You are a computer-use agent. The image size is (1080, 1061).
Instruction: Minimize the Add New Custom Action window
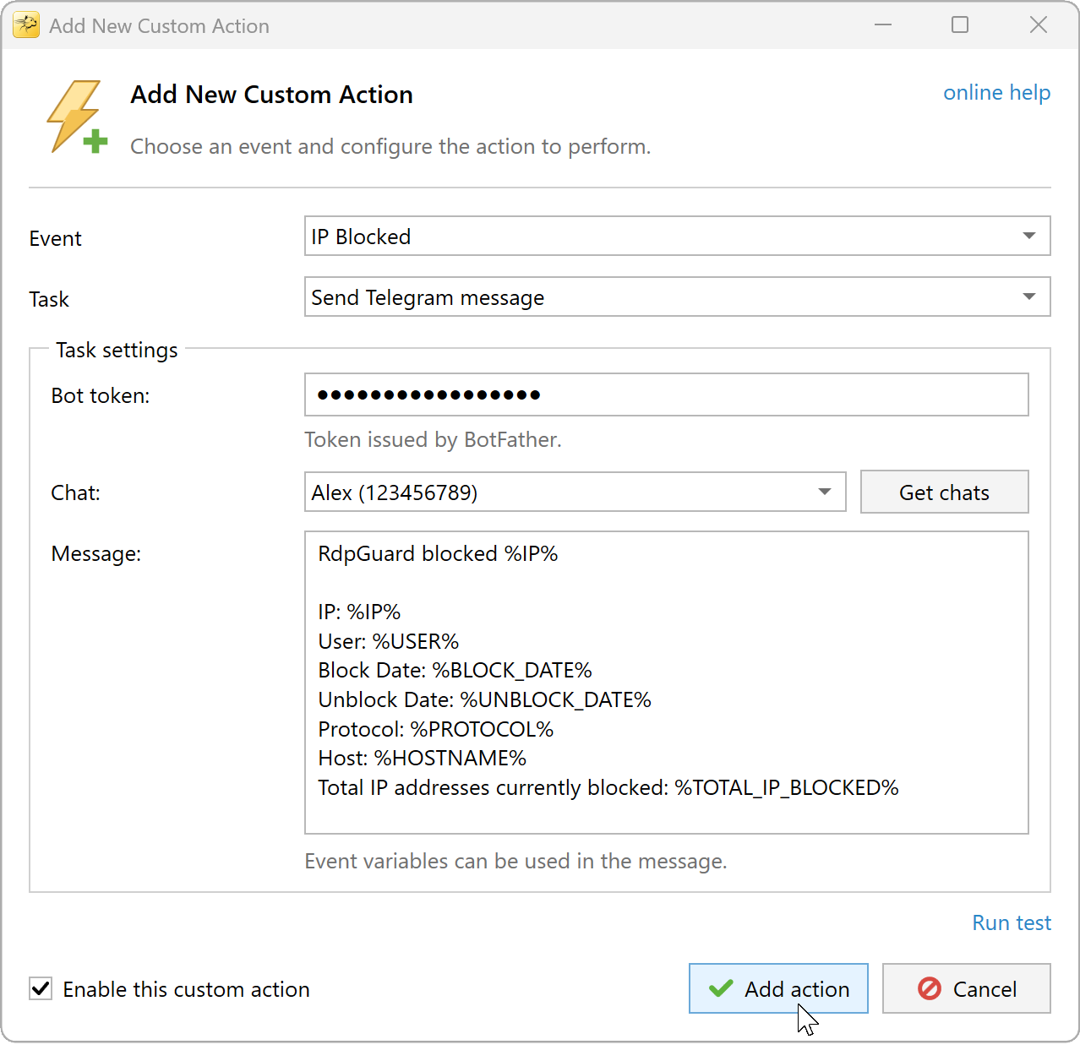[883, 25]
